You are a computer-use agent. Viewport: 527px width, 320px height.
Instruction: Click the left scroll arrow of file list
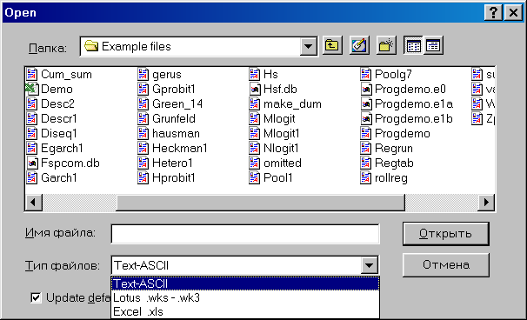point(34,203)
